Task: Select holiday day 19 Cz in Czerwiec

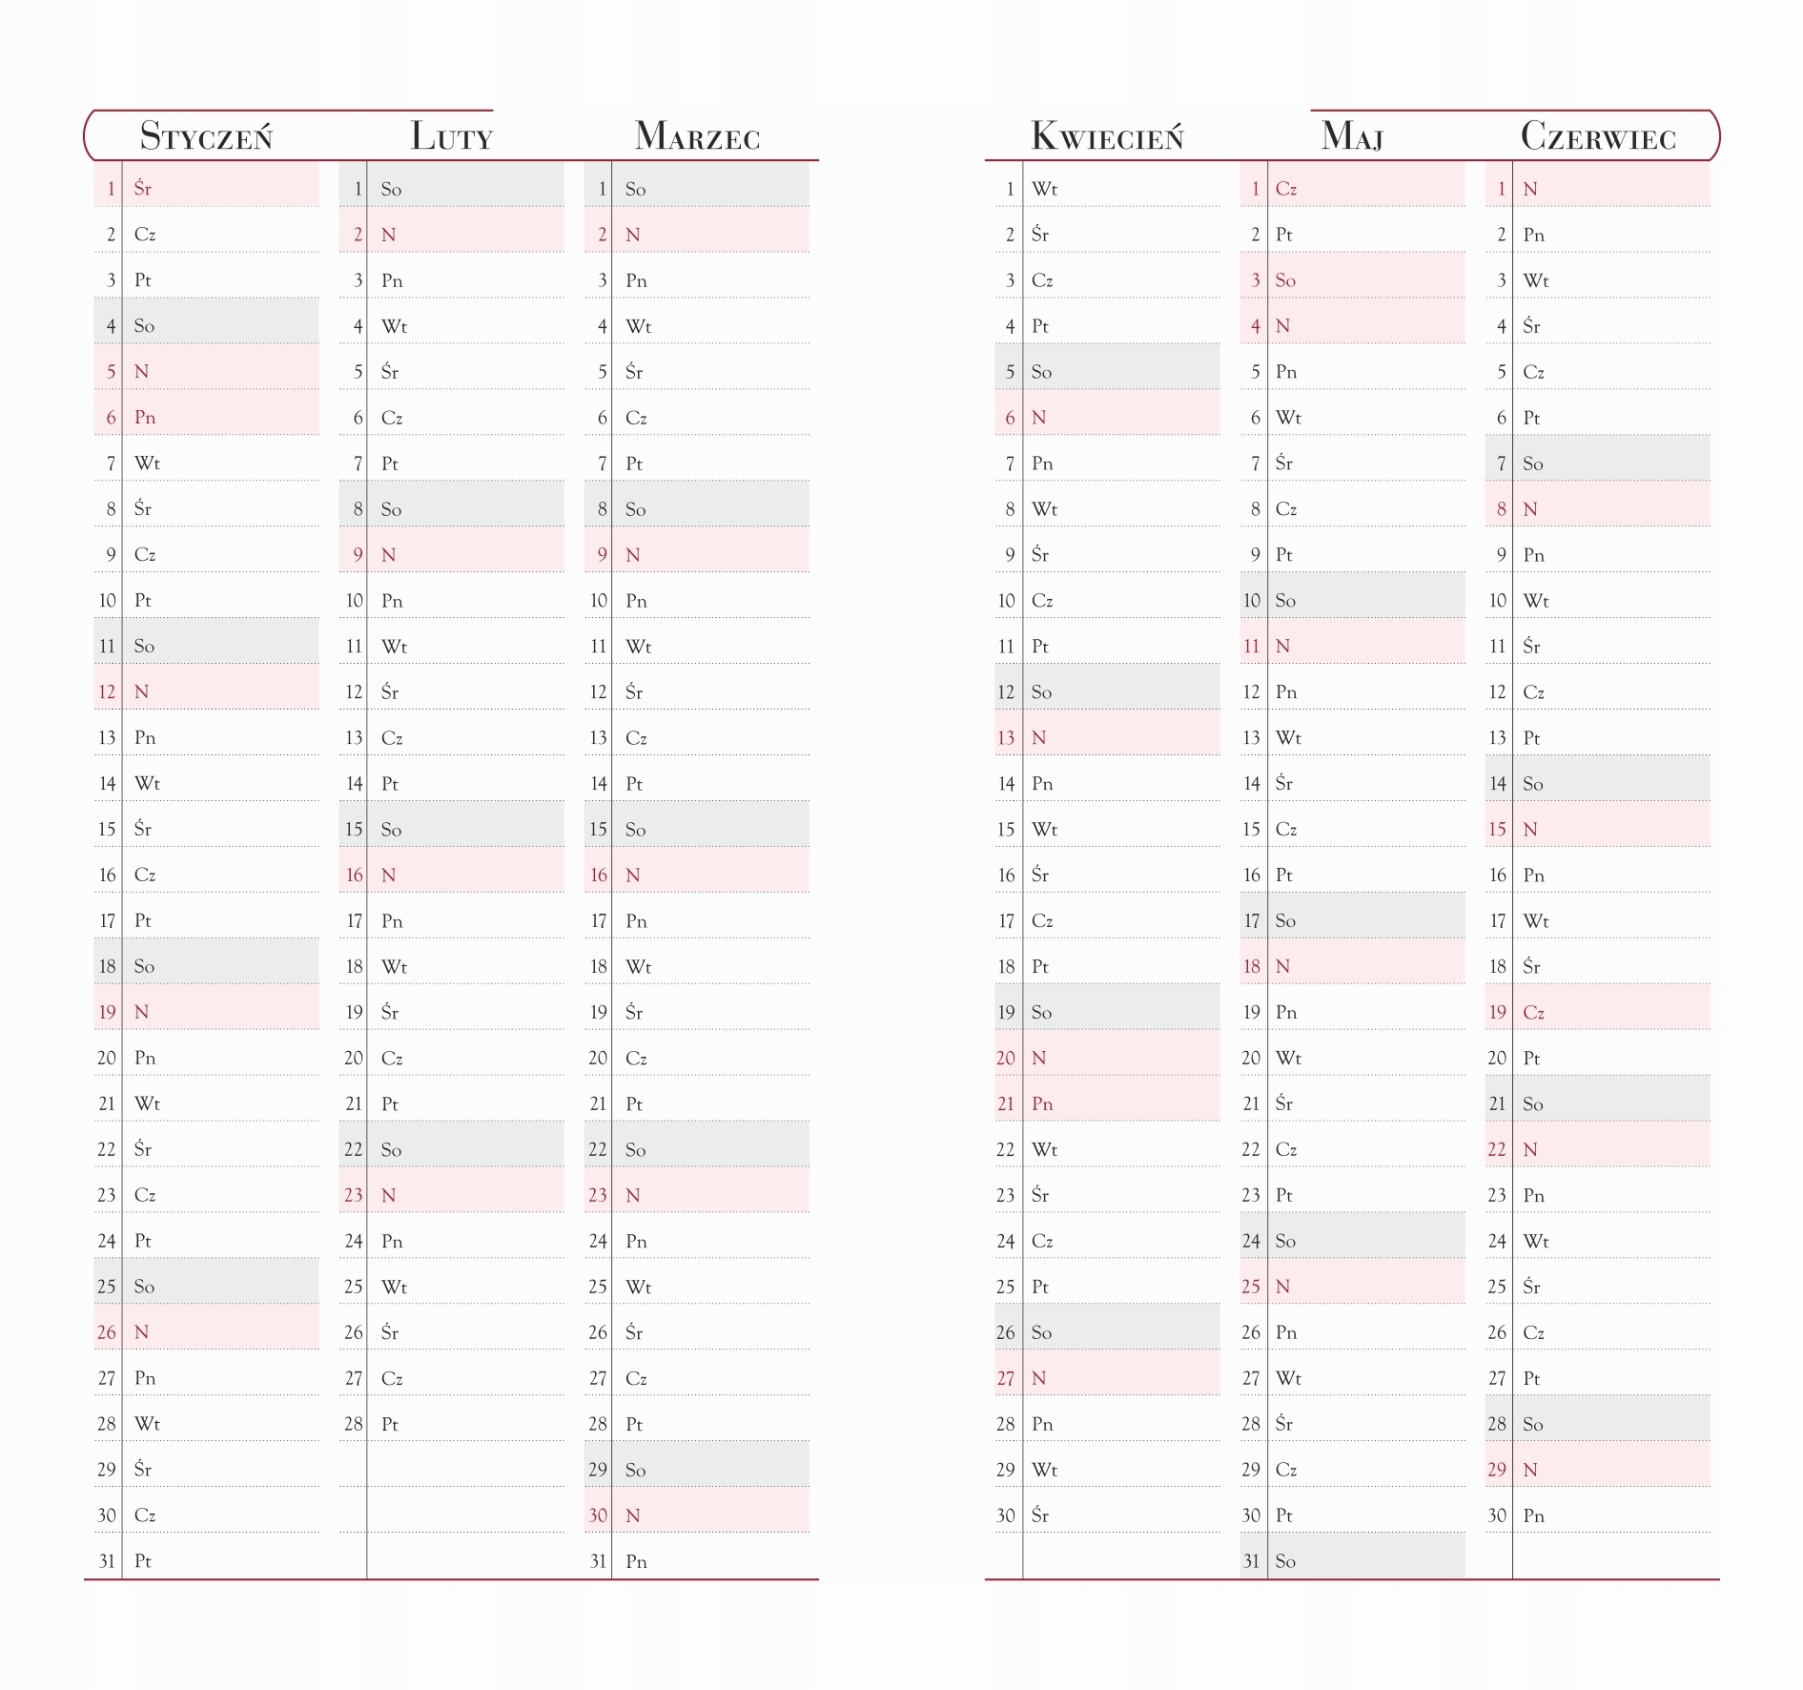Action: [1598, 1011]
